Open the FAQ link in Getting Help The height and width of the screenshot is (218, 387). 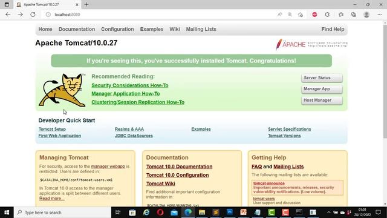tap(256, 167)
